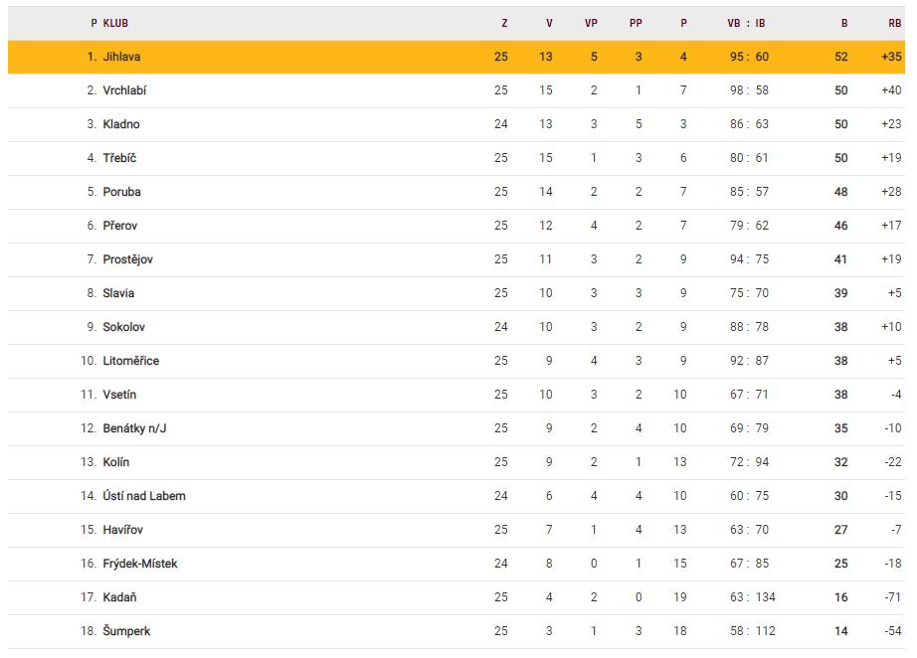Image resolution: width=917 pixels, height=658 pixels.
Task: Select Šumperk at the table bottom
Action: click(x=126, y=631)
